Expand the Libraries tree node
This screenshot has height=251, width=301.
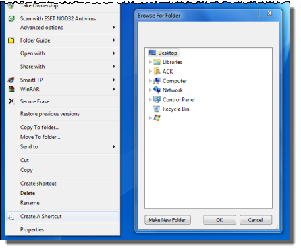(x=150, y=62)
